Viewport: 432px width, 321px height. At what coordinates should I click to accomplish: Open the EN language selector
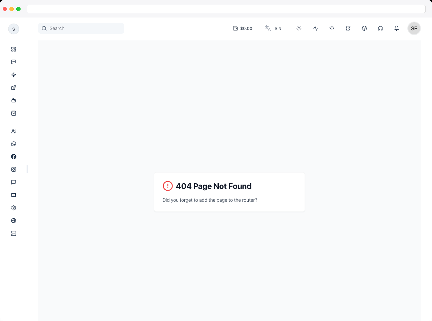coord(273,28)
